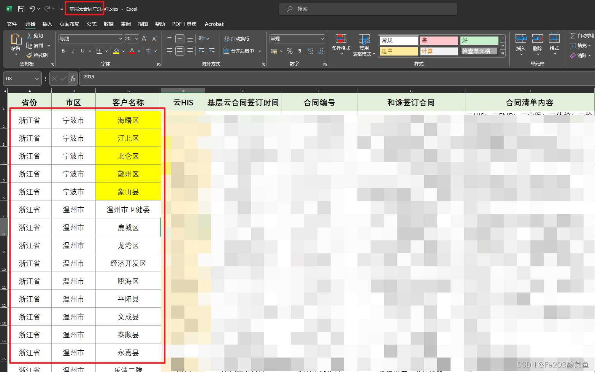Screen dimensions: 595x372
Task: Open the font size dropdown showing 20
Action: 136,39
